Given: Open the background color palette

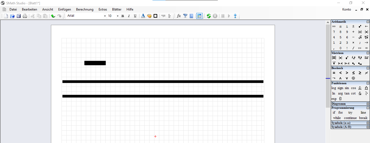Looking at the screenshot, I should 149,16.
